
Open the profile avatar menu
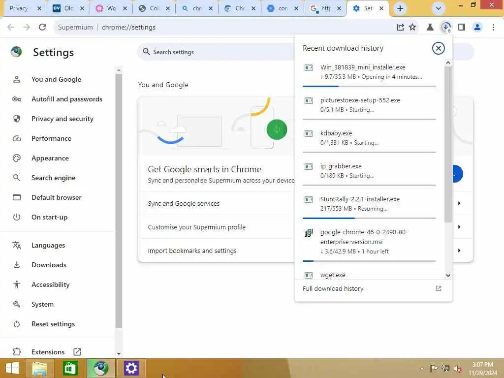(x=477, y=28)
